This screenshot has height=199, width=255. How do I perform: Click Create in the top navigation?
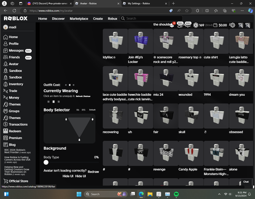coord(98,19)
